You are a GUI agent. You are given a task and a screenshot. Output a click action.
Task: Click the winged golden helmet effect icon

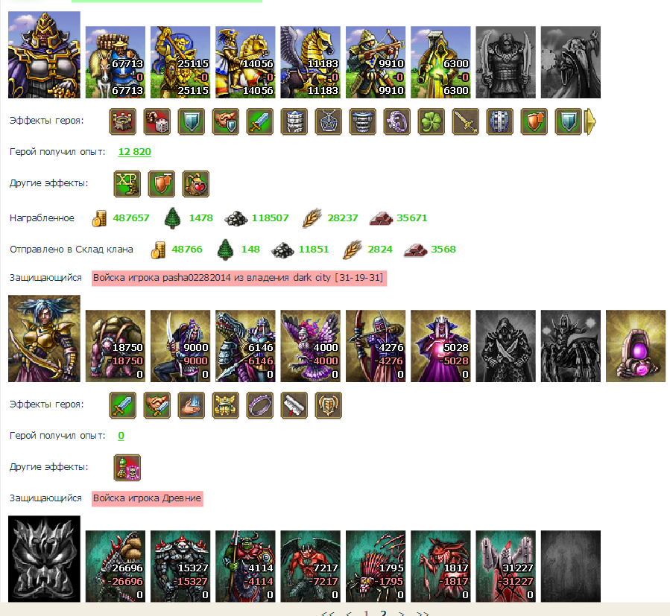pos(226,405)
